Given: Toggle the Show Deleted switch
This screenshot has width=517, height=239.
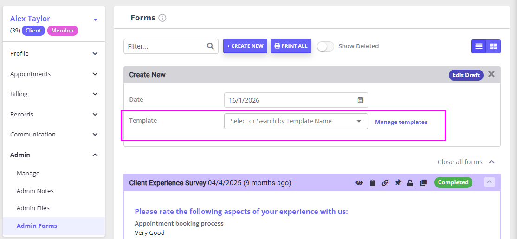Looking at the screenshot, I should pos(325,46).
